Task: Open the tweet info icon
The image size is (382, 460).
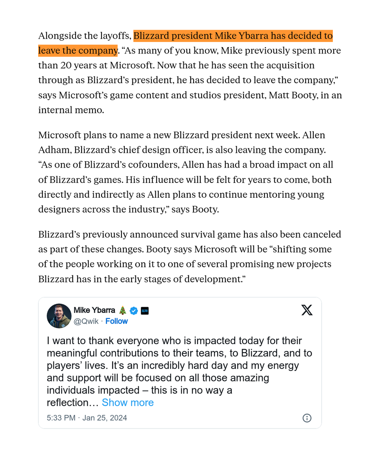Action: pos(307,418)
